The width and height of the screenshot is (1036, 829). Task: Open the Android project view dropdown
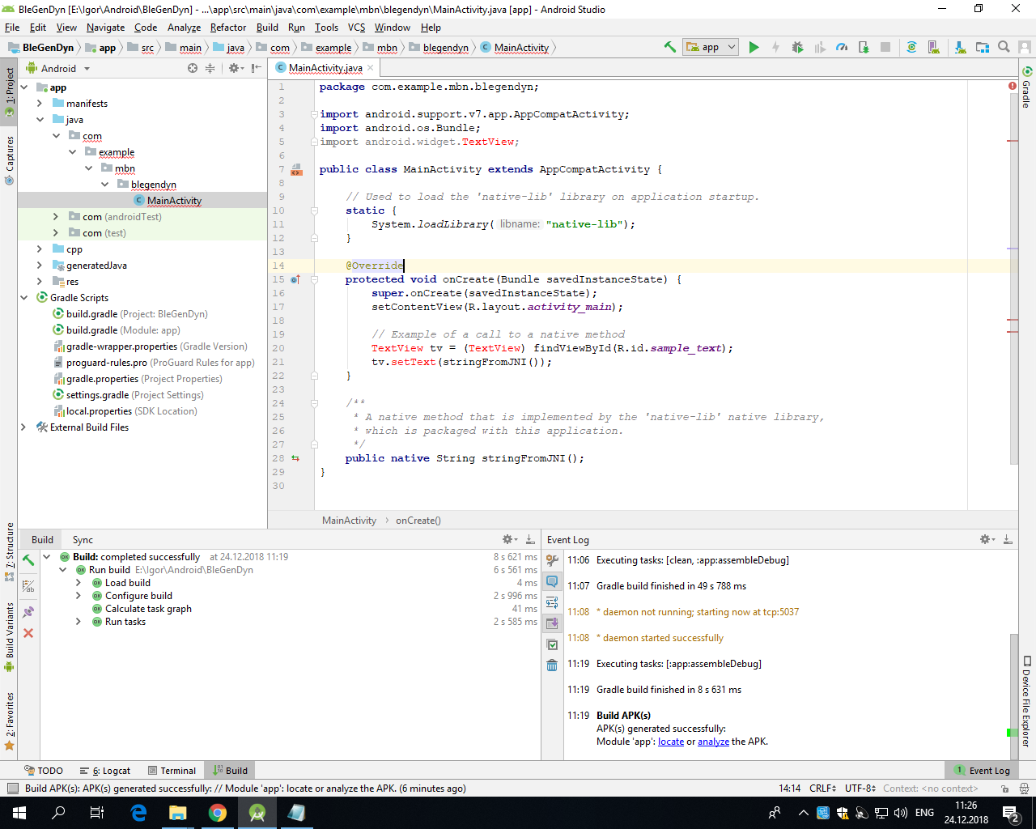[x=58, y=68]
